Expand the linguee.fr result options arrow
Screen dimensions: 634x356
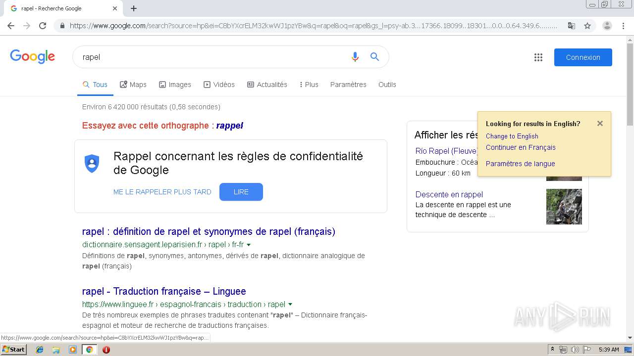[290, 305]
